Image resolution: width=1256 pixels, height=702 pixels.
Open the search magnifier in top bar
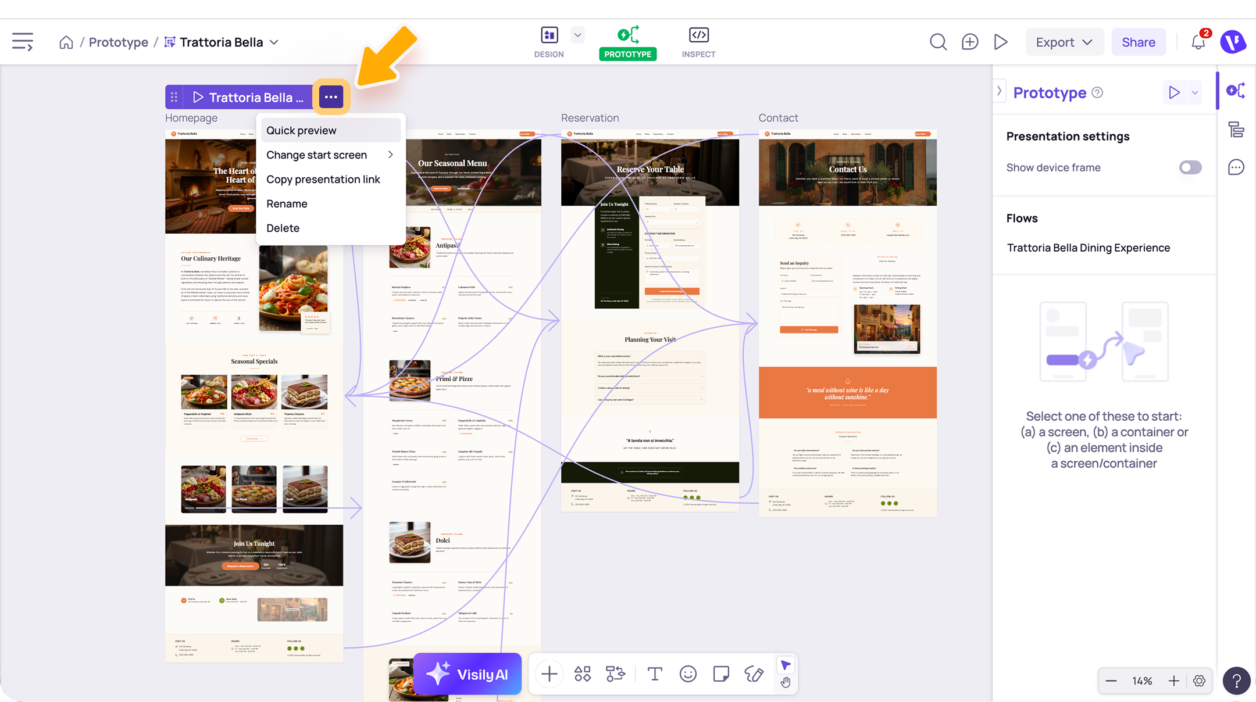(x=938, y=42)
